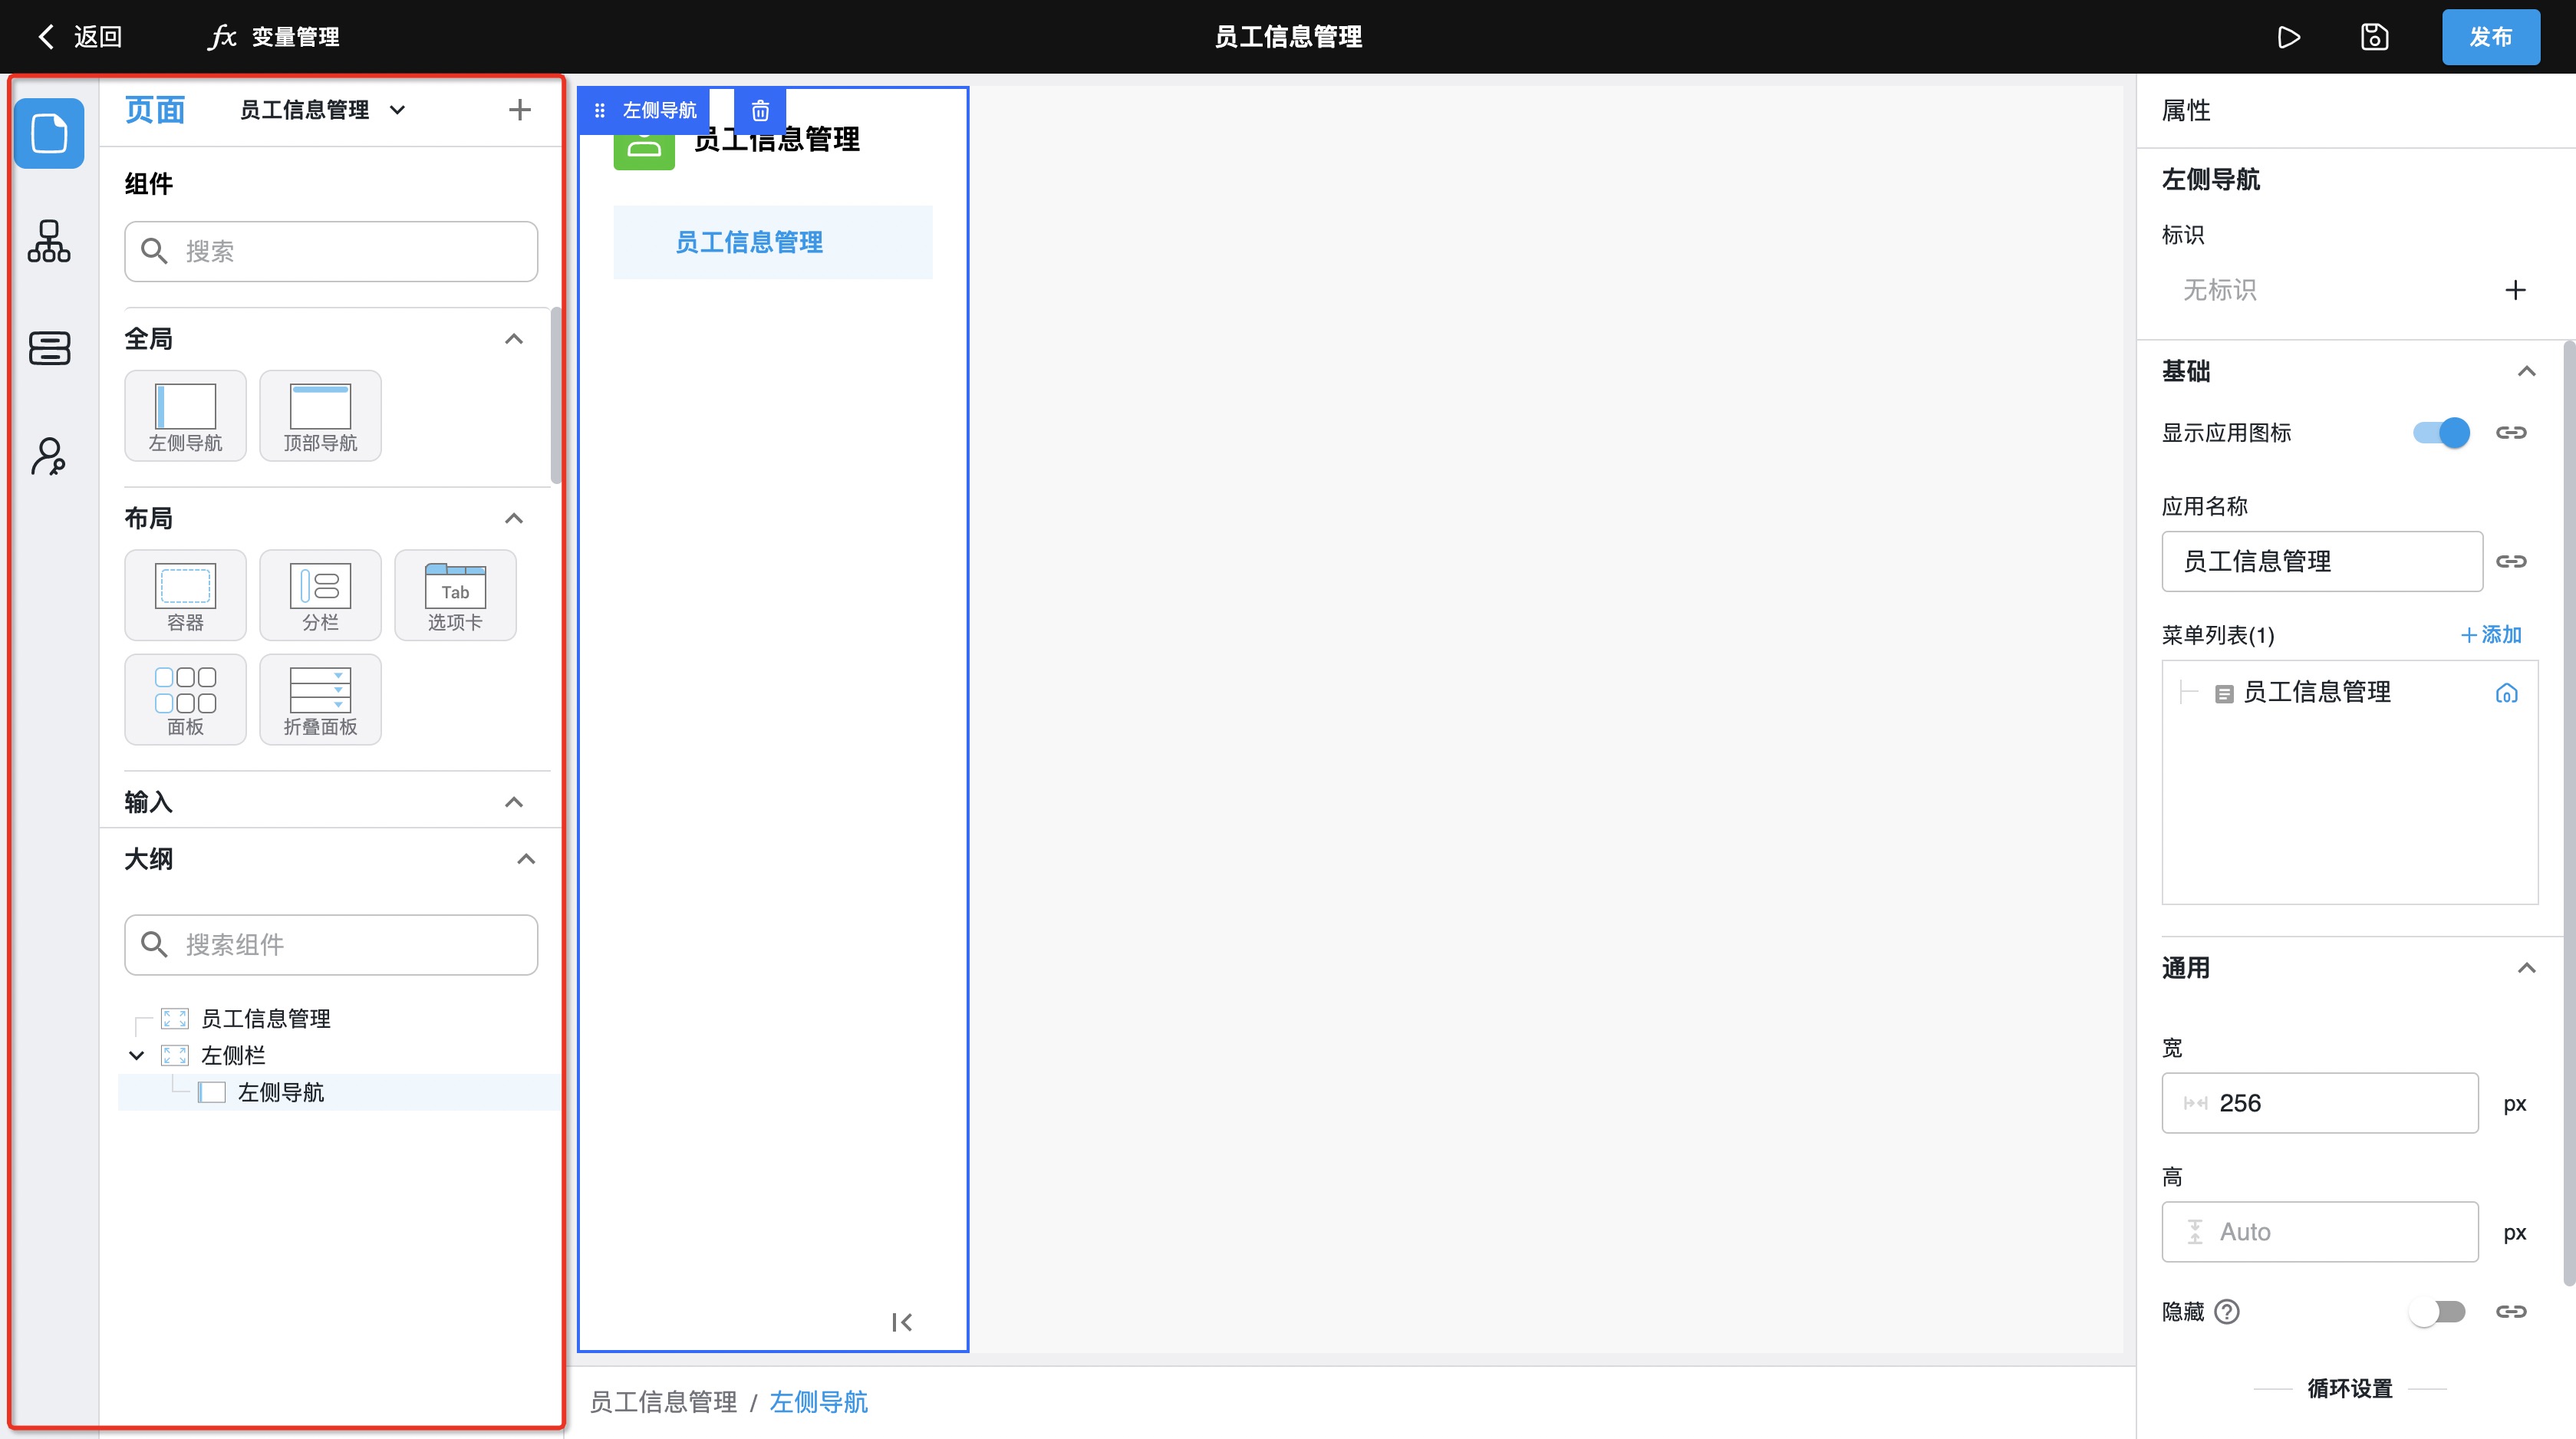Image resolution: width=2576 pixels, height=1439 pixels.
Task: Open the user permissions sidebar icon
Action: (x=49, y=456)
